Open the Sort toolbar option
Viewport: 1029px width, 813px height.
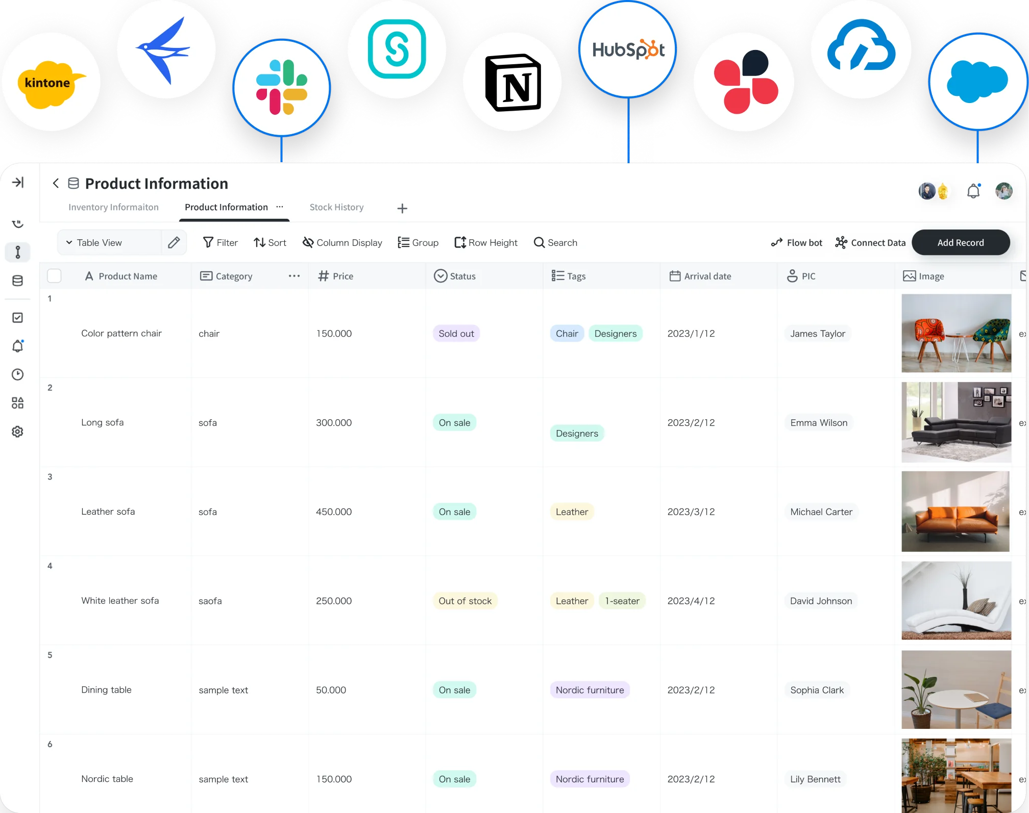[270, 243]
